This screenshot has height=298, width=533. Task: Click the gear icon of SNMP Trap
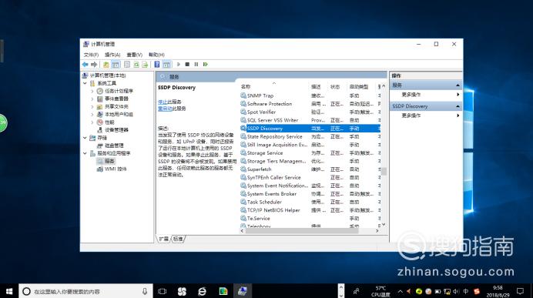pyautogui.click(x=243, y=95)
